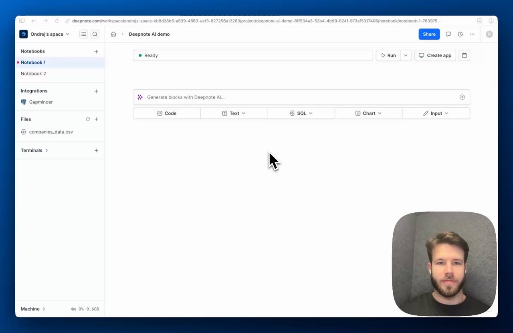Click the browser split view icon

pos(491,21)
